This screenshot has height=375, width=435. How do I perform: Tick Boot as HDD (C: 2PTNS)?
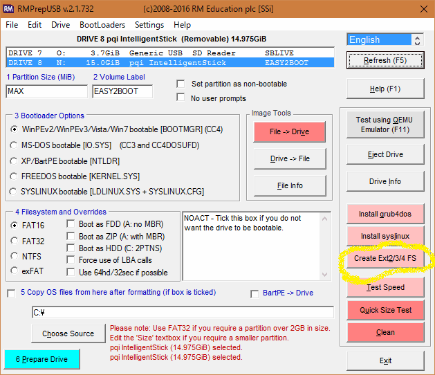71,248
